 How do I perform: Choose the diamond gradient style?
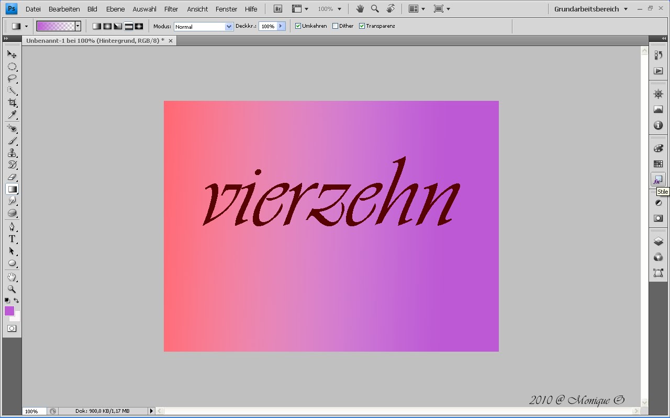point(139,26)
